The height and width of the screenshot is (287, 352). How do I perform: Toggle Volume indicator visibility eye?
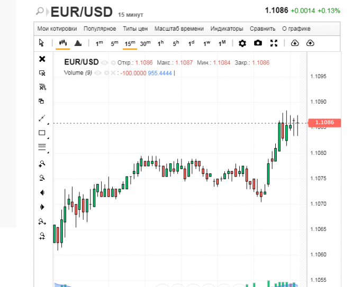pos(97,73)
